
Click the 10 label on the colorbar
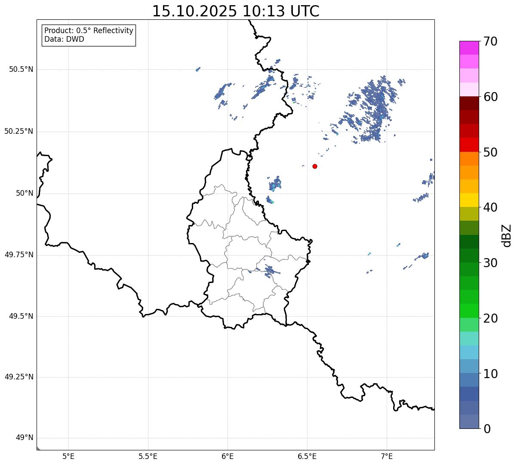(490, 374)
